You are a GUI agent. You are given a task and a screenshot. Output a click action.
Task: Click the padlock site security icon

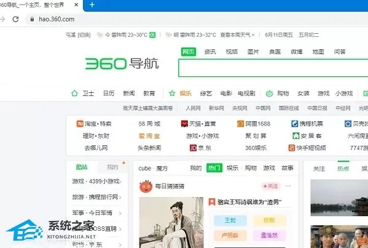tap(32, 19)
